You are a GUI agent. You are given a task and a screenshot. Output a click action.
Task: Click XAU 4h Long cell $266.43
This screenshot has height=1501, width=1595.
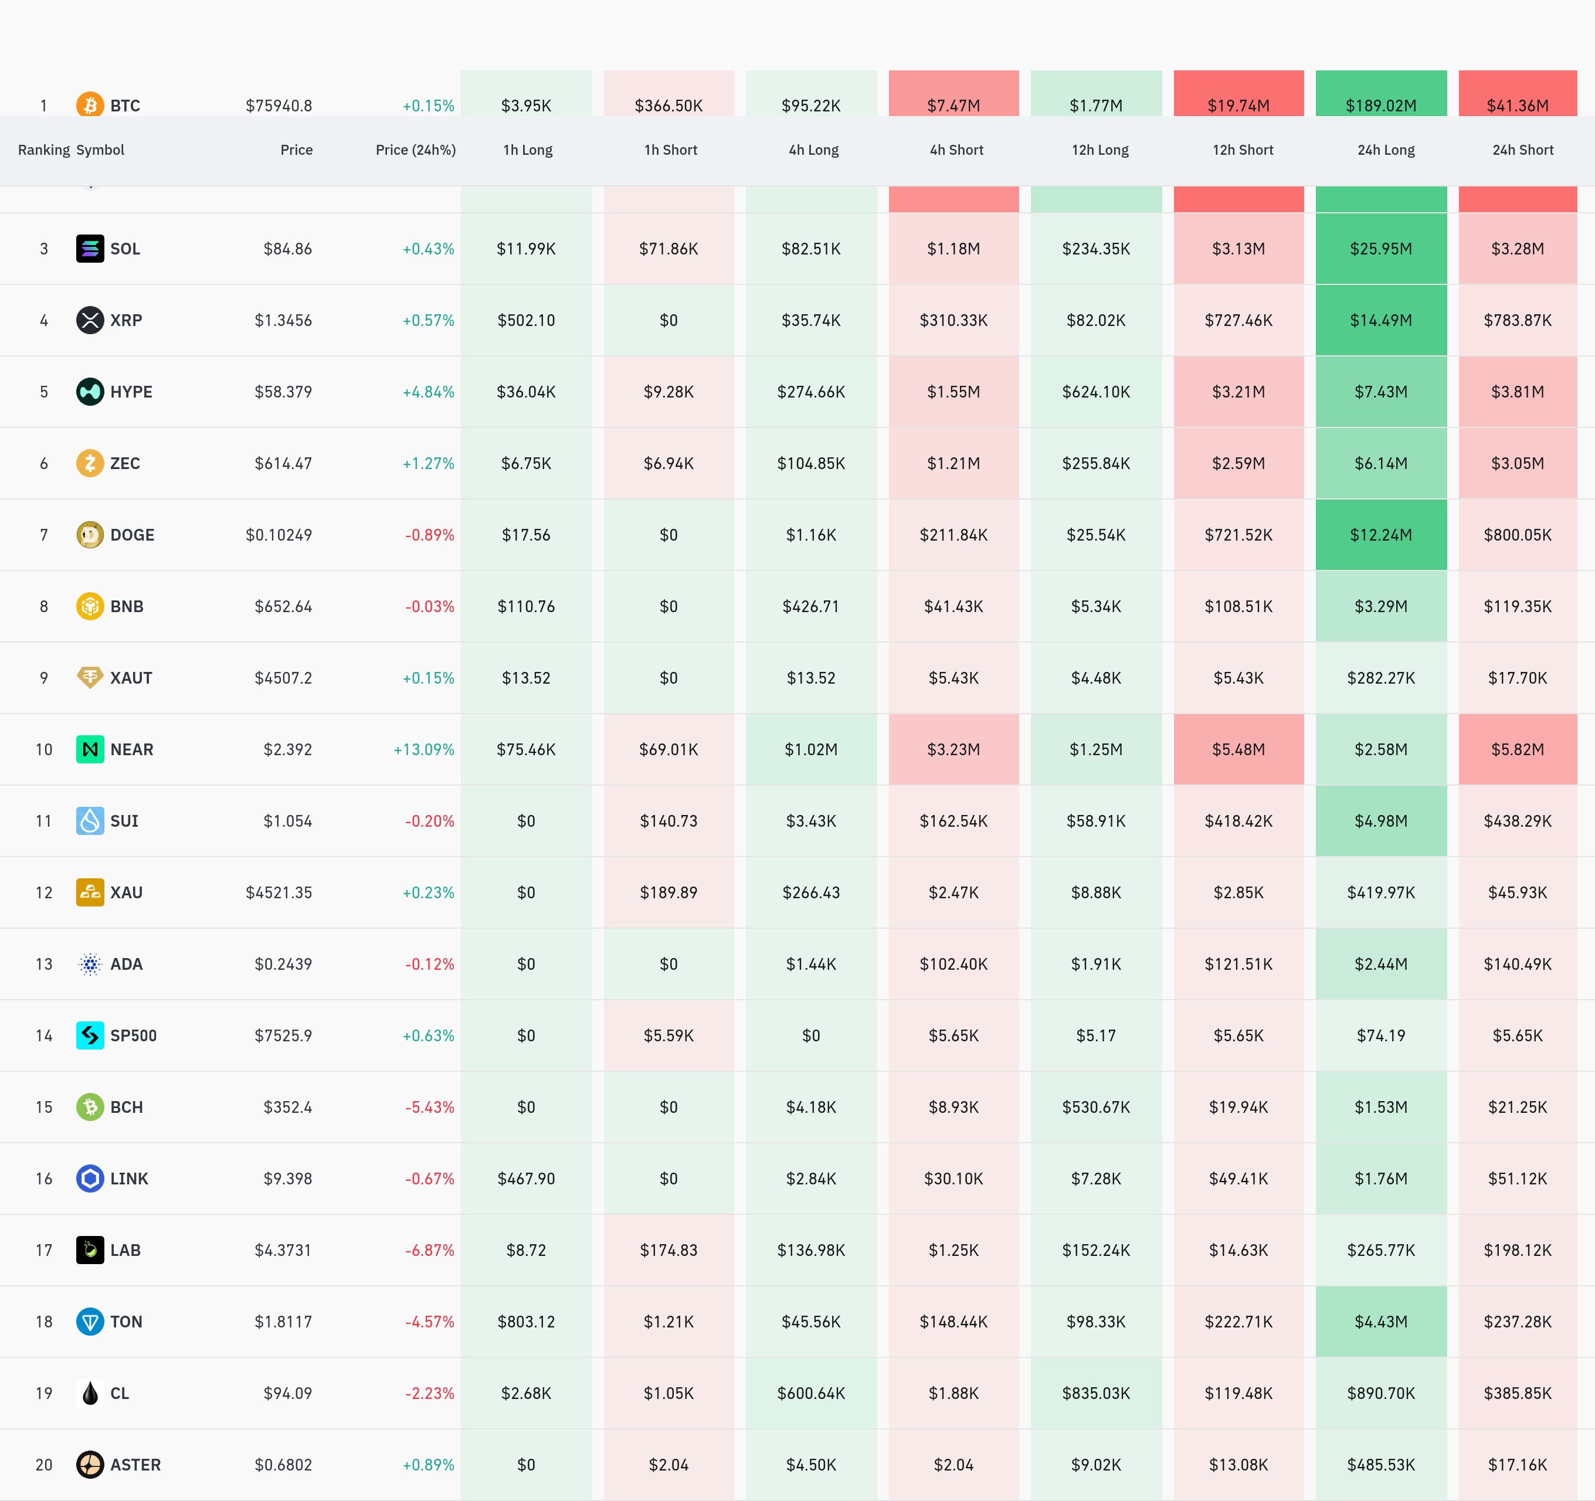(x=811, y=892)
